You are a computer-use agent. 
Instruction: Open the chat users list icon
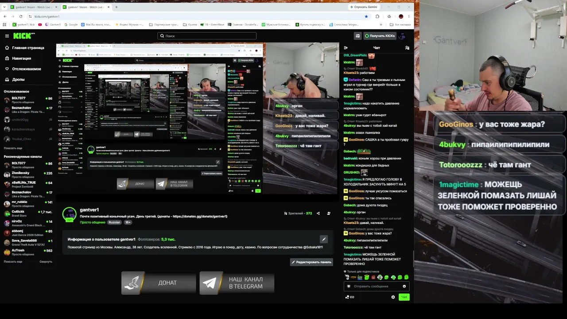[x=407, y=48]
